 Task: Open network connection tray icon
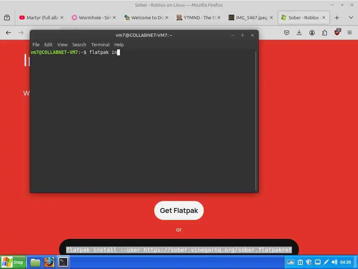pos(326,262)
